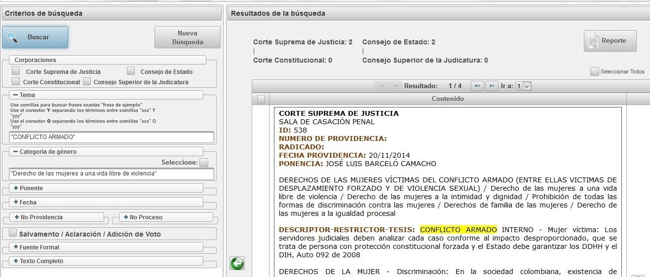This screenshot has height=277, width=650.
Task: Jump to the first result page
Action: click(x=381, y=86)
